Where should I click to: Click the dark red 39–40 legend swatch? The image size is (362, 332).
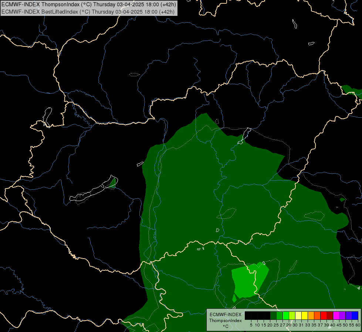point(330,315)
